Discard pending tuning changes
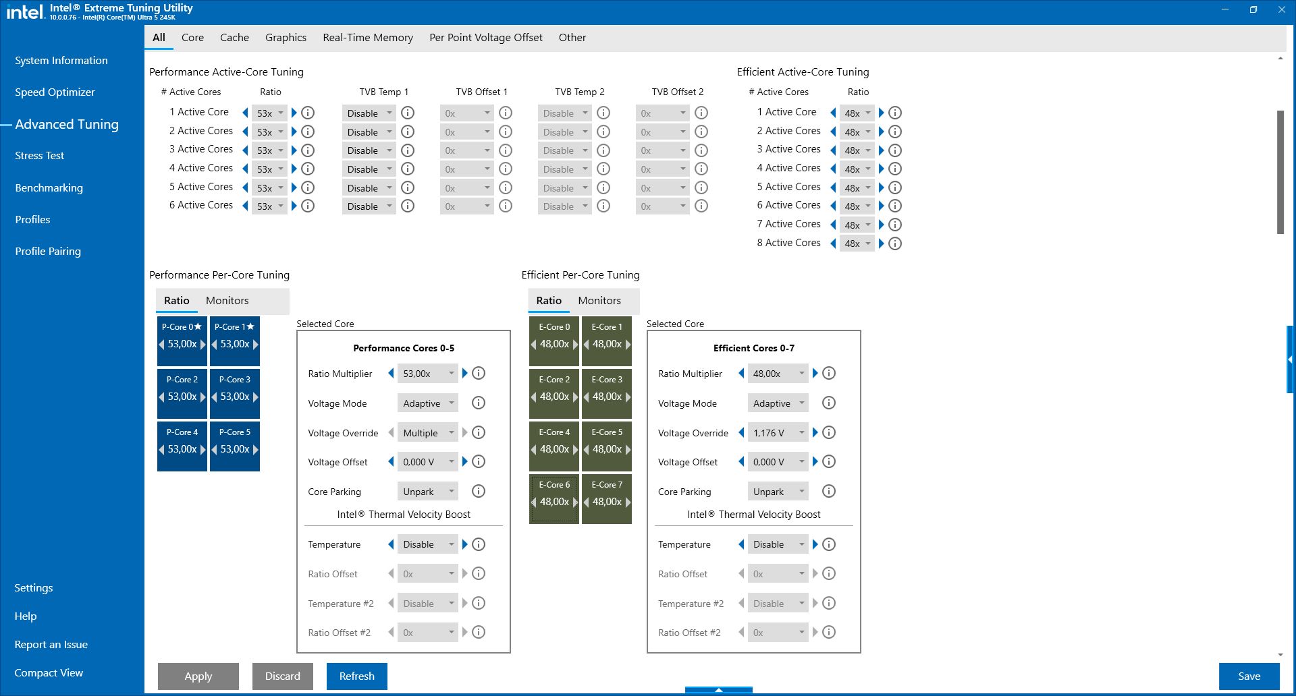Image resolution: width=1296 pixels, height=696 pixels. (283, 676)
